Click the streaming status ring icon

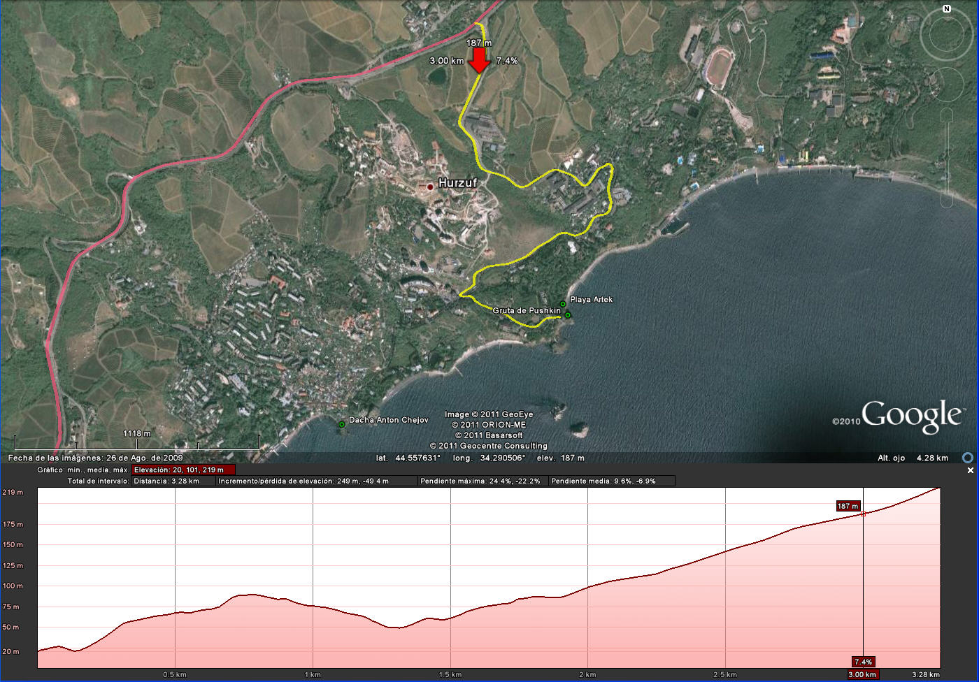pos(968,458)
